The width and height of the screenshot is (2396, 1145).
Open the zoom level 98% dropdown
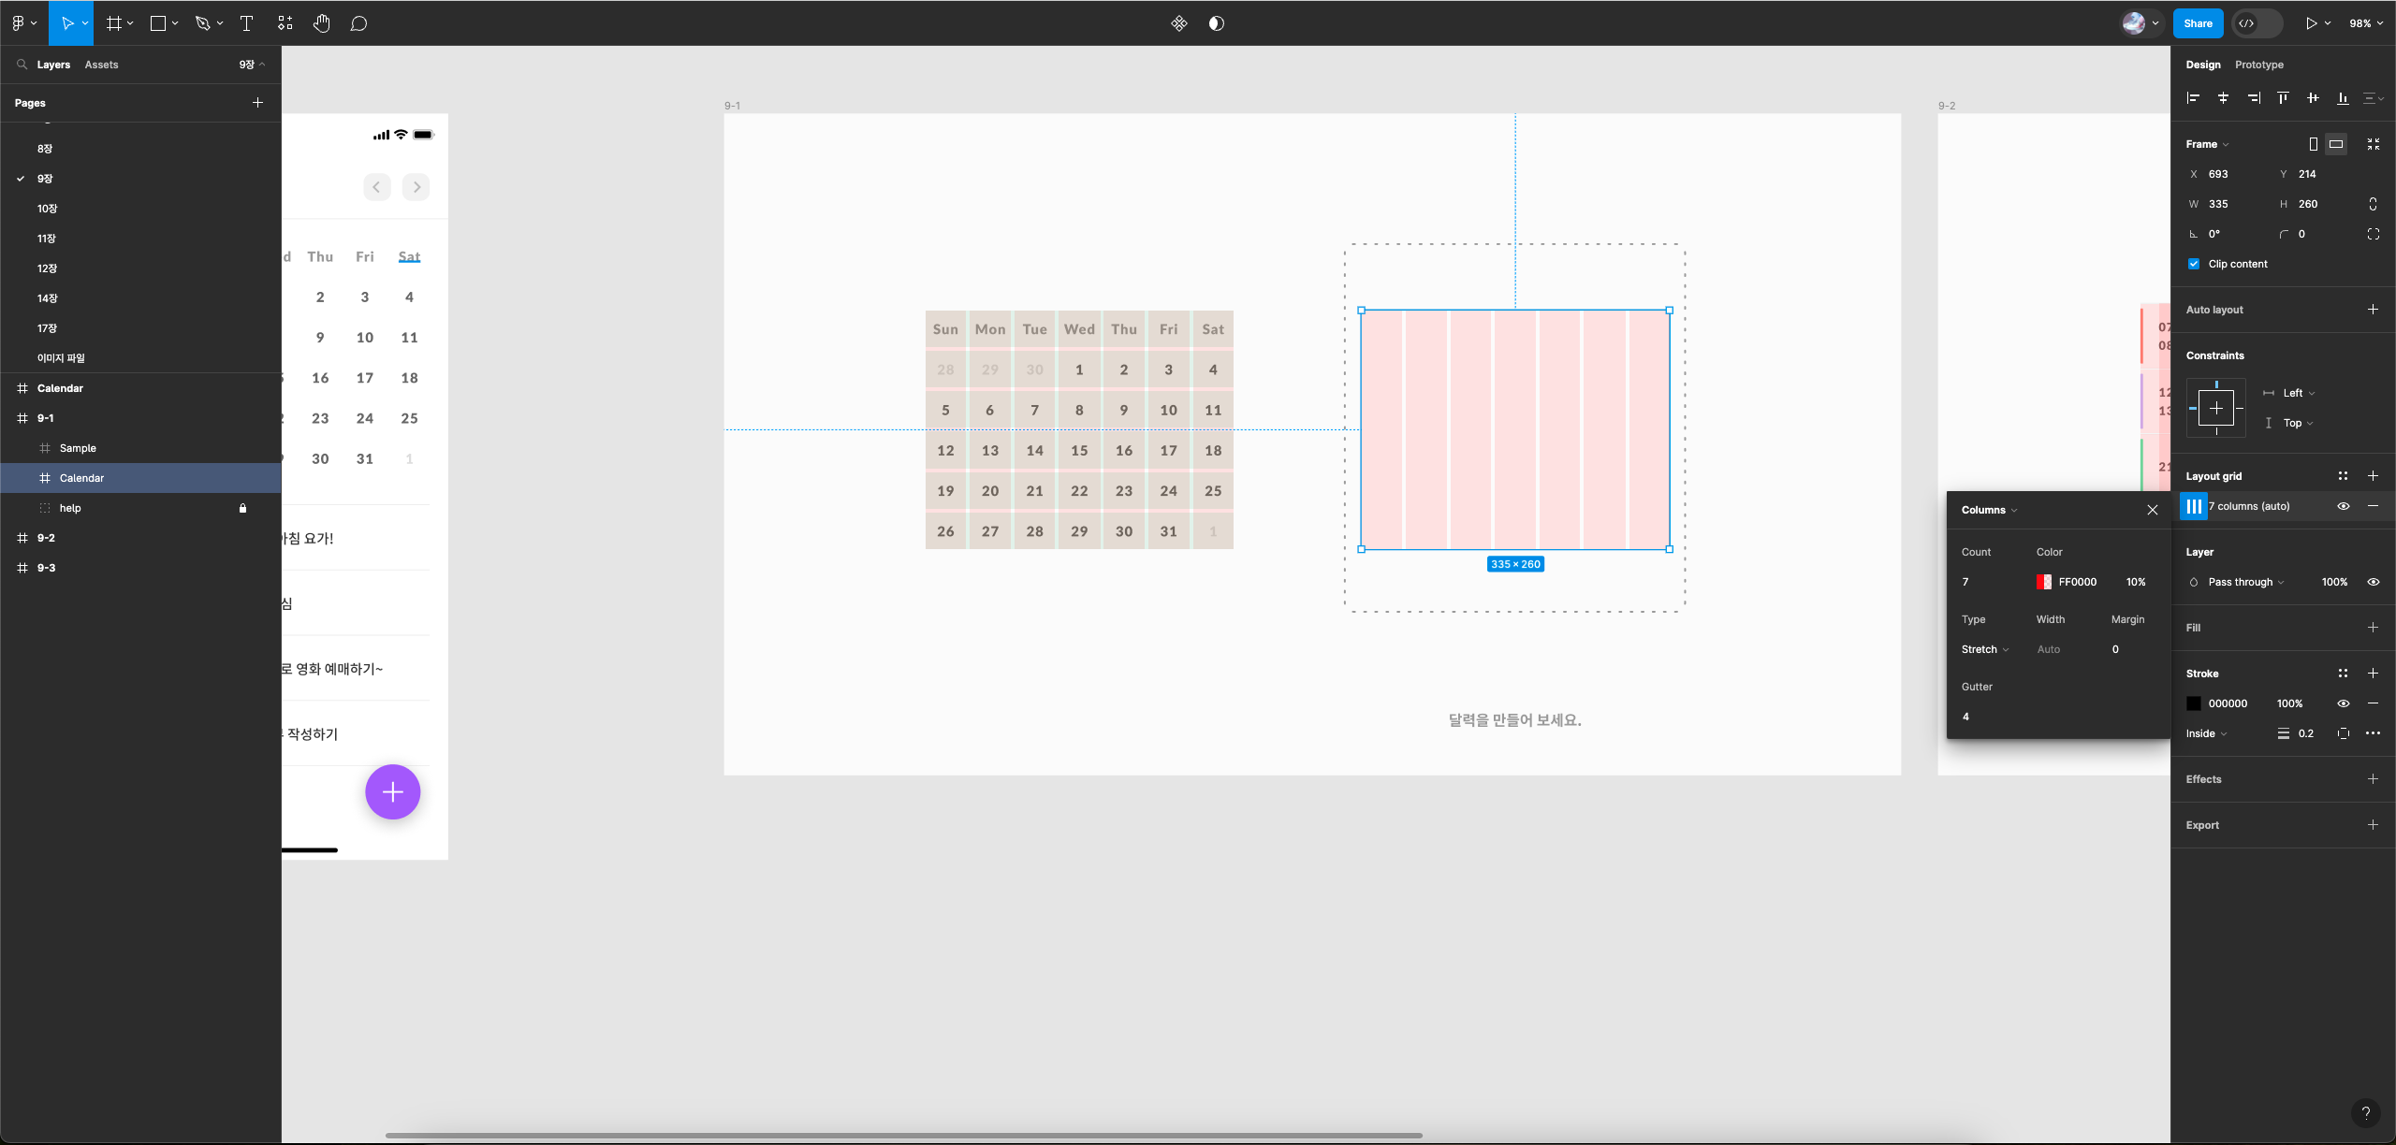pyautogui.click(x=2366, y=23)
